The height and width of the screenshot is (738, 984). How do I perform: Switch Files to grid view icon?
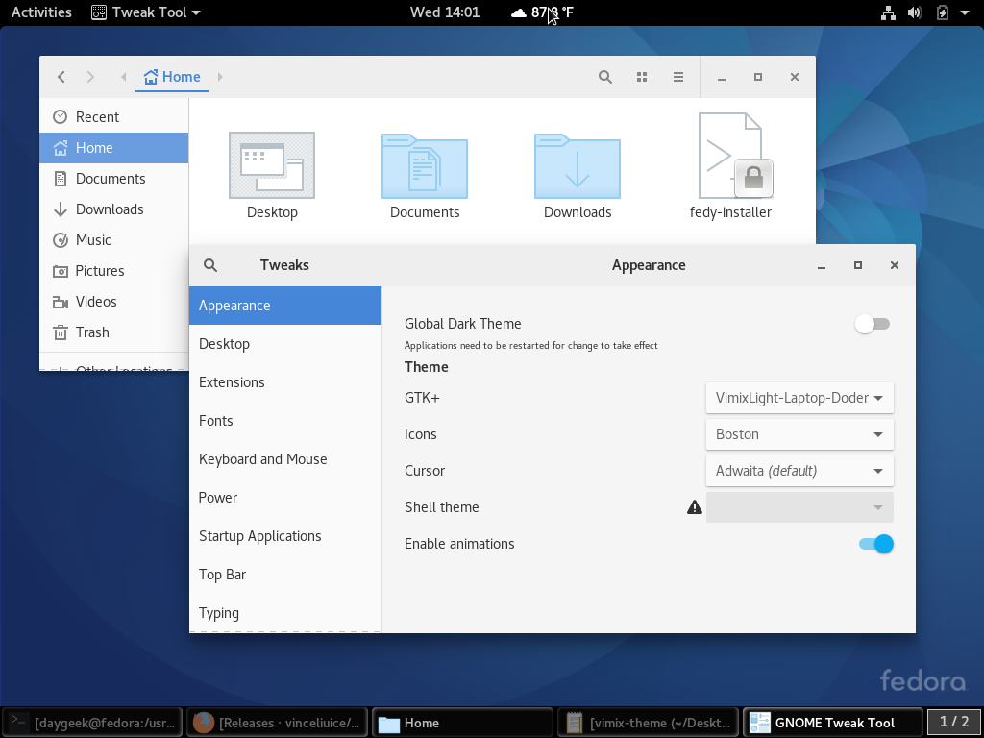click(641, 77)
